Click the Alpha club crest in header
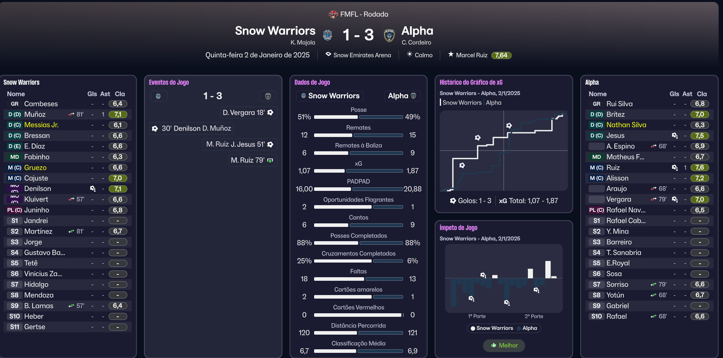723x358 pixels. [389, 35]
